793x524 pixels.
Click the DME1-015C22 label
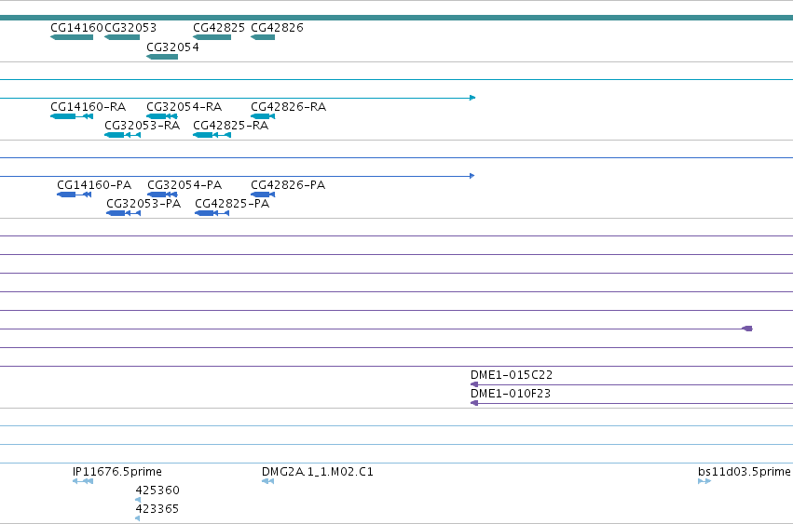tap(512, 375)
